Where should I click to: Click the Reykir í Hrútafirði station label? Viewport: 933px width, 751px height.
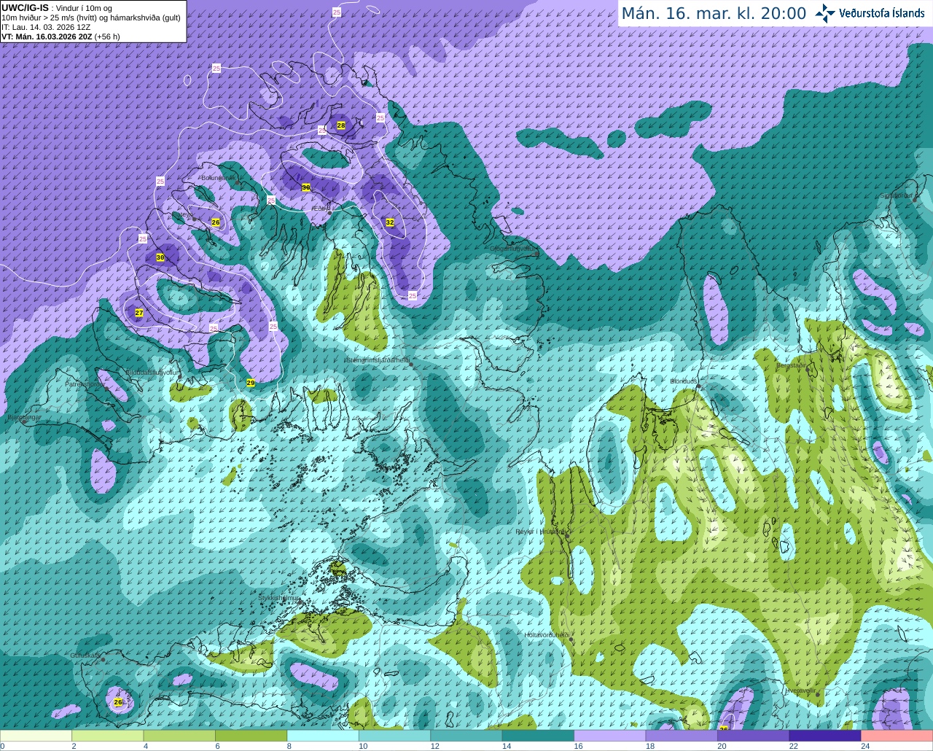pyautogui.click(x=540, y=532)
